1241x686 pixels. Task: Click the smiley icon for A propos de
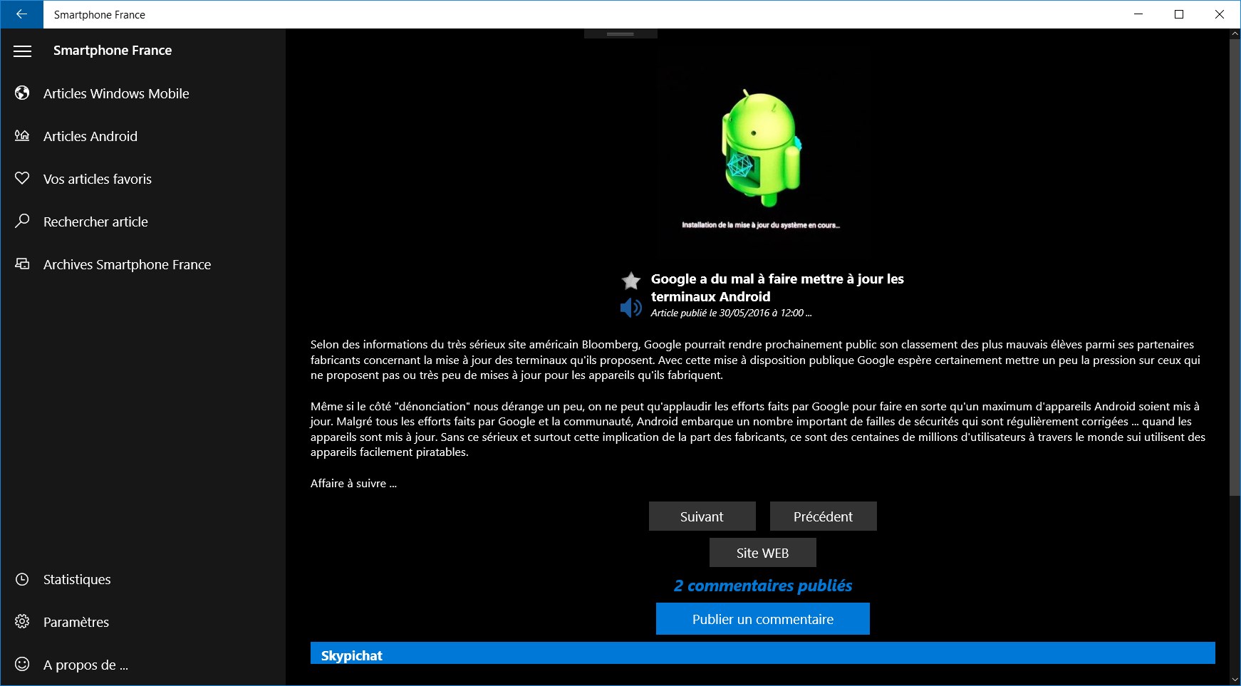click(x=23, y=664)
